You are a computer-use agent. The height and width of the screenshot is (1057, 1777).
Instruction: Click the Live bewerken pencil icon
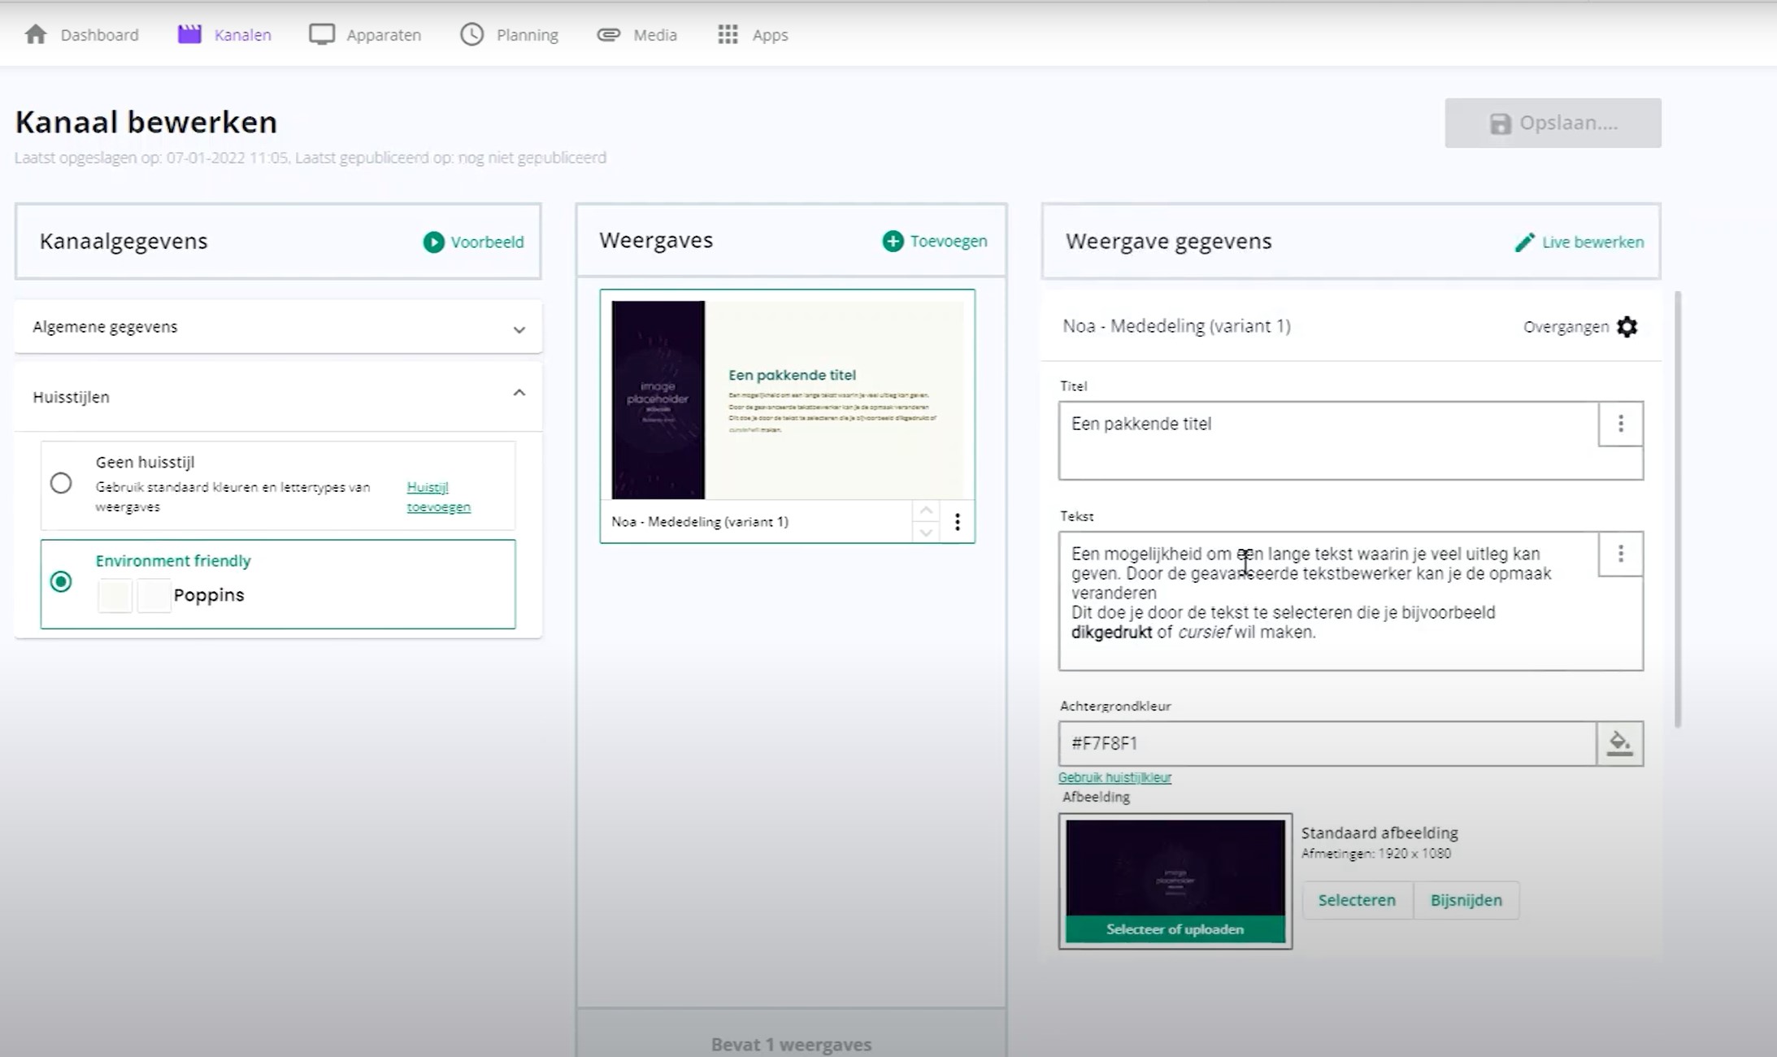pyautogui.click(x=1524, y=242)
